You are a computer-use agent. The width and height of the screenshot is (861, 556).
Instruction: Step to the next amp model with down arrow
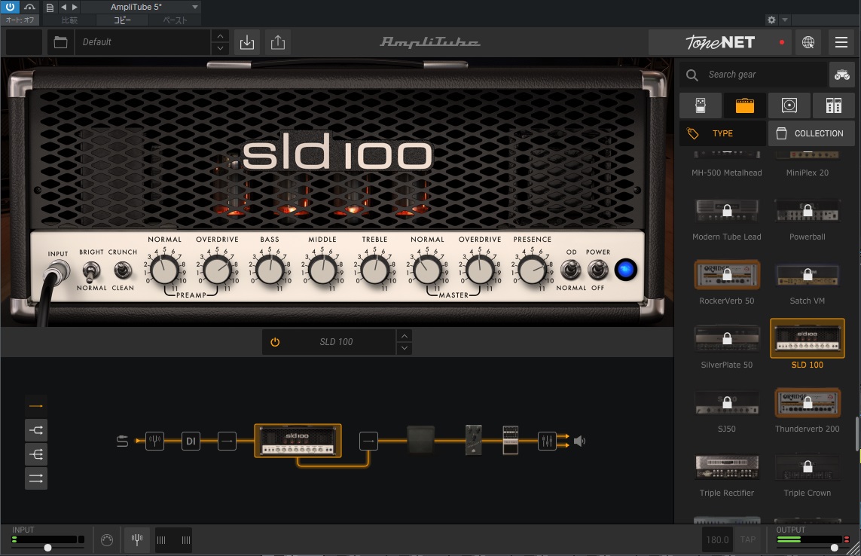coord(405,348)
